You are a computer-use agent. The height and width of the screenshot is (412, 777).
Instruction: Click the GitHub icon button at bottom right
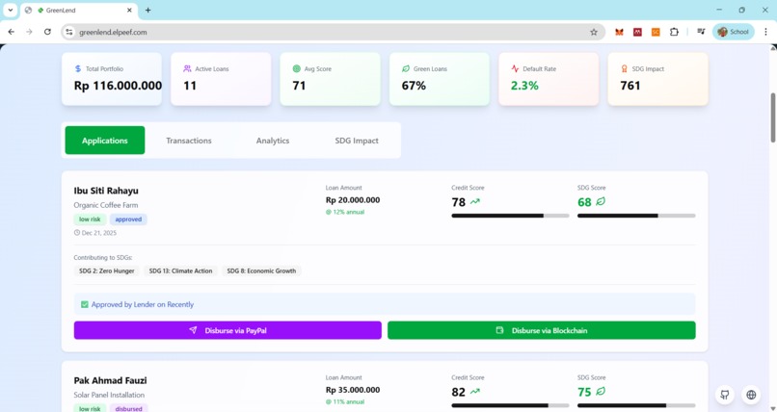coord(725,395)
